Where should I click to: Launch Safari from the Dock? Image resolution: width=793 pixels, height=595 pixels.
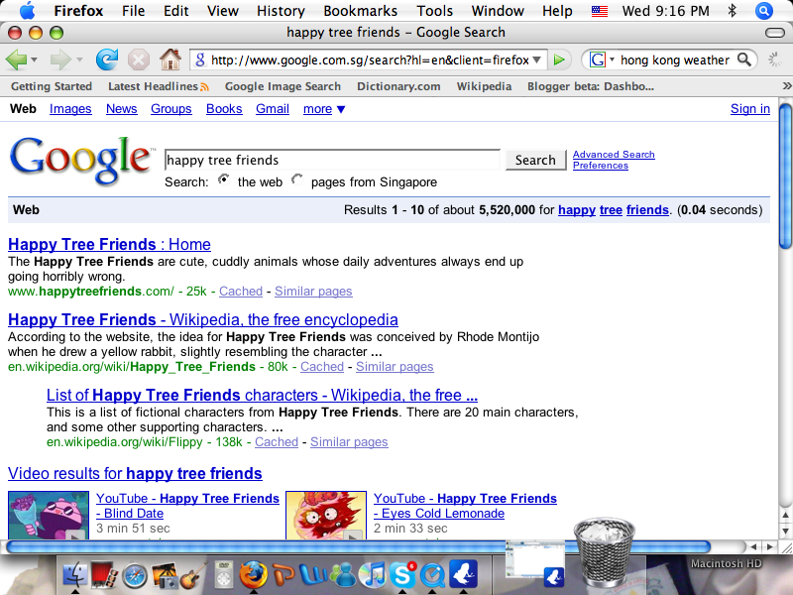pyautogui.click(x=135, y=576)
